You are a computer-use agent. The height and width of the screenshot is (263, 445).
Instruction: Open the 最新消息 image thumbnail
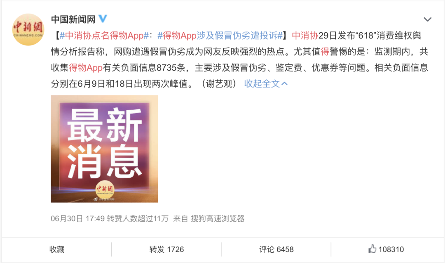pyautogui.click(x=104, y=149)
